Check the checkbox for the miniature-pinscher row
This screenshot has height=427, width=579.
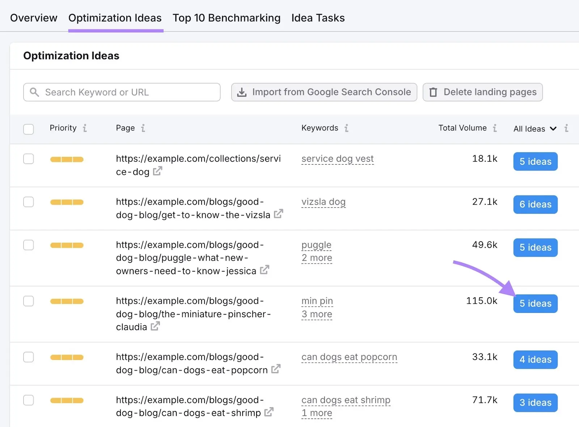(x=28, y=301)
